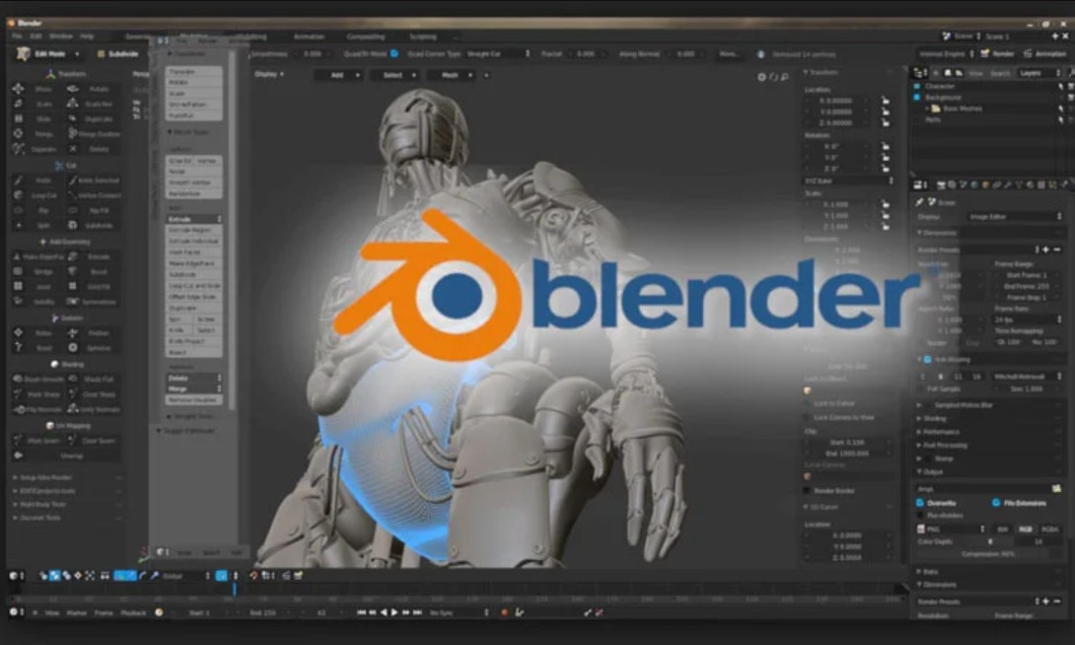Click the Render button icon
Image resolution: width=1075 pixels, height=645 pixels.
984,53
